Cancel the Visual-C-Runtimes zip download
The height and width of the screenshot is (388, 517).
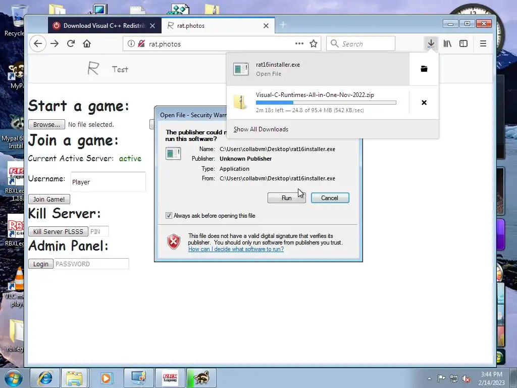point(424,103)
